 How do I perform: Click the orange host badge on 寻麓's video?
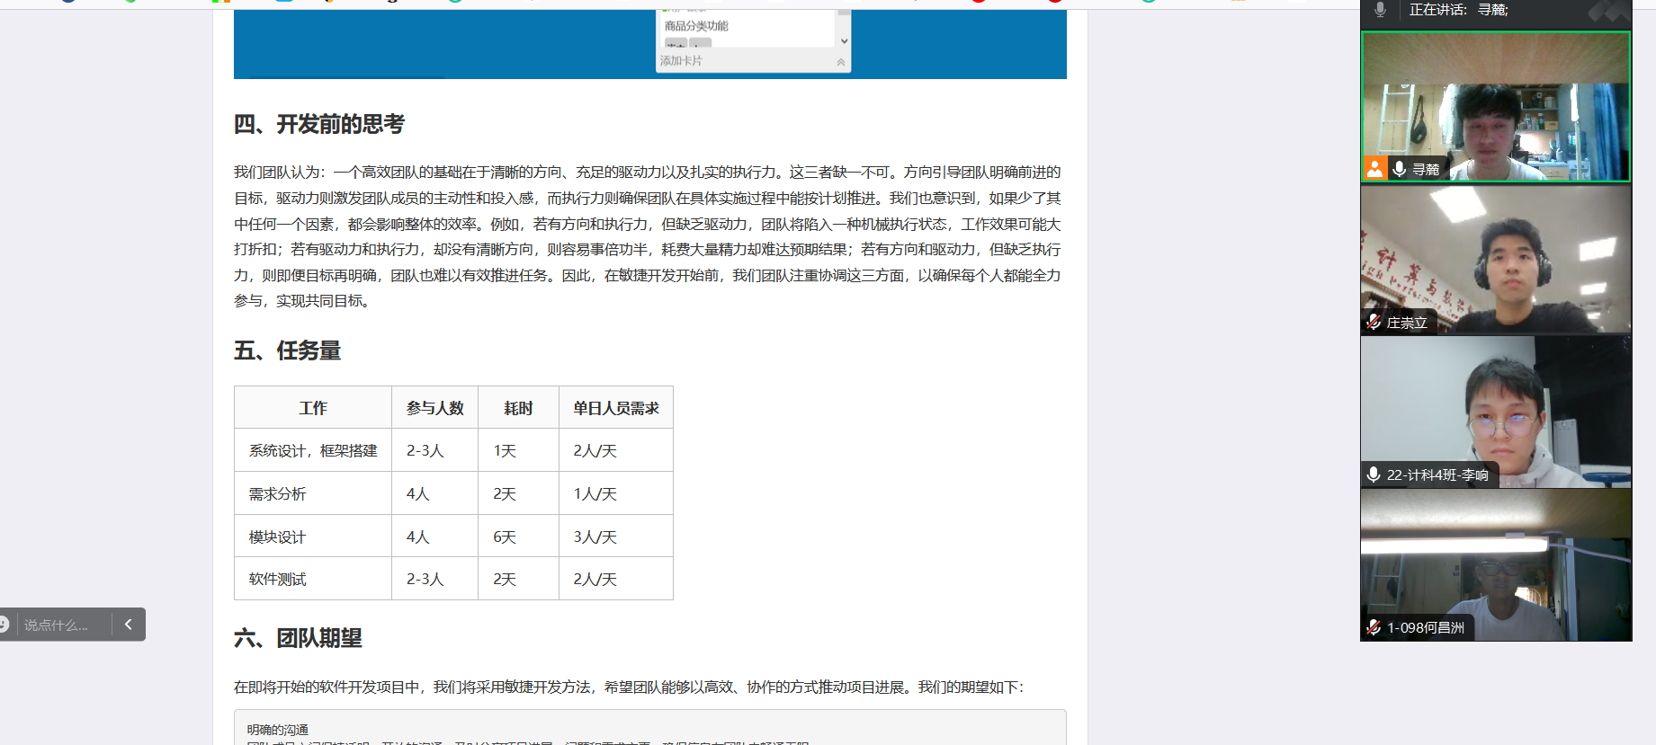coord(1374,168)
